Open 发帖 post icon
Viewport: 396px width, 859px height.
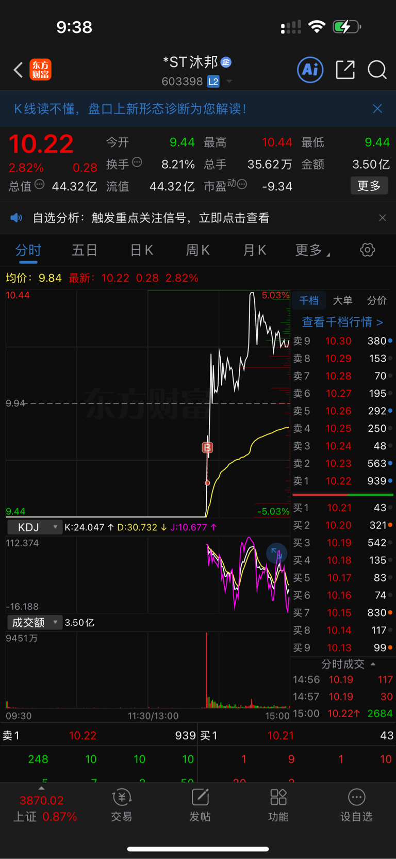point(200,805)
